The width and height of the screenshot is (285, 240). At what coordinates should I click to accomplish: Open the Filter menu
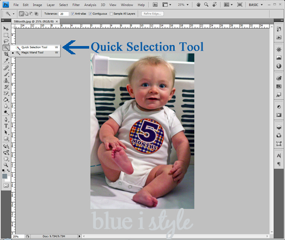point(76,5)
